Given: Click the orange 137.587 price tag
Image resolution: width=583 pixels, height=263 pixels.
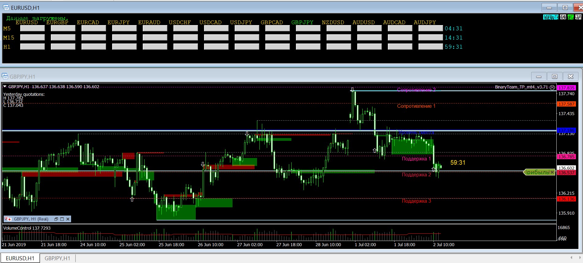Looking at the screenshot, I should 566,104.
